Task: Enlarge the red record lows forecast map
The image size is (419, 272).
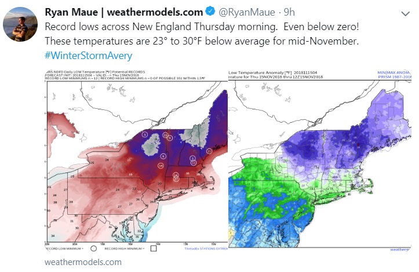Action: [136, 160]
